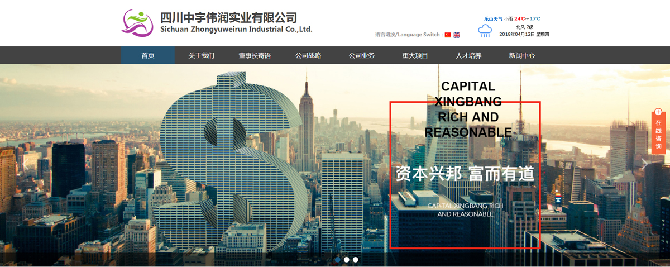Switch language using the Chinese flag icon
The image size is (670, 267).
click(448, 35)
